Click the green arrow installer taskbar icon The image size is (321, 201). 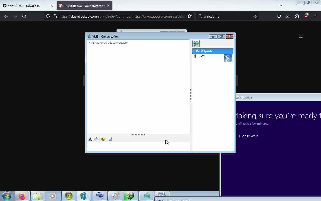coord(147,196)
